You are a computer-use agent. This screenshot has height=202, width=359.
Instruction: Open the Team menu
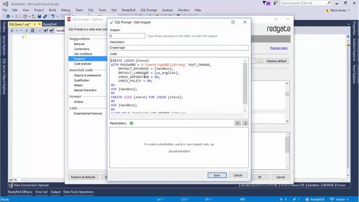click(79, 10)
